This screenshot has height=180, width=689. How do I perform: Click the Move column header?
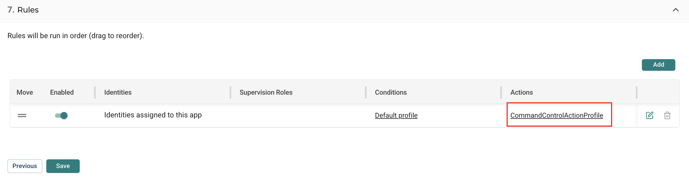coord(25,92)
